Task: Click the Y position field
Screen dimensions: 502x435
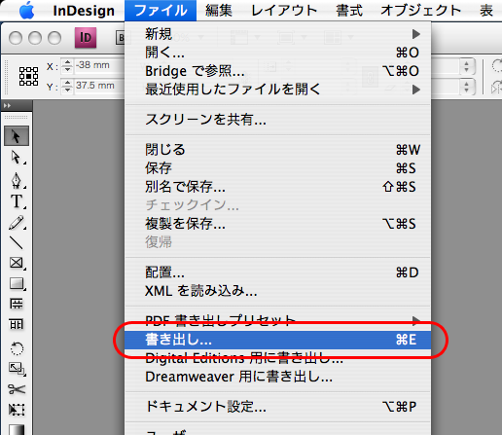Action: [x=99, y=86]
